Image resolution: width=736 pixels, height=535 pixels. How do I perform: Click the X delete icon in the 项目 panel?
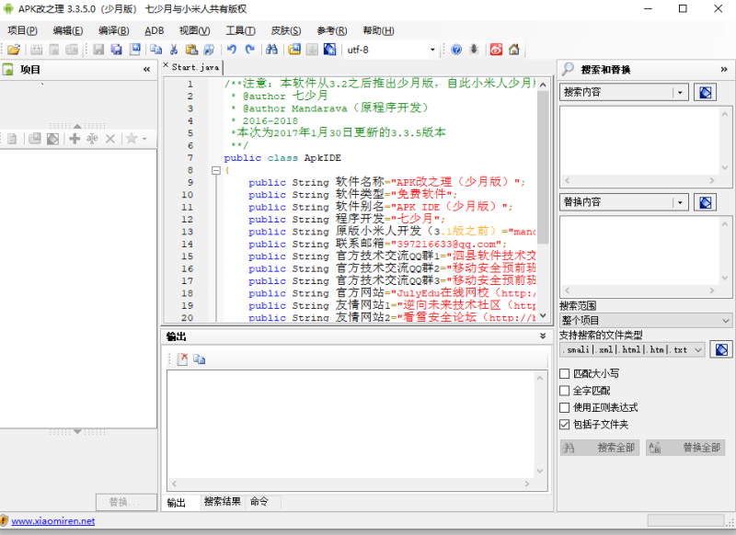tap(110, 139)
